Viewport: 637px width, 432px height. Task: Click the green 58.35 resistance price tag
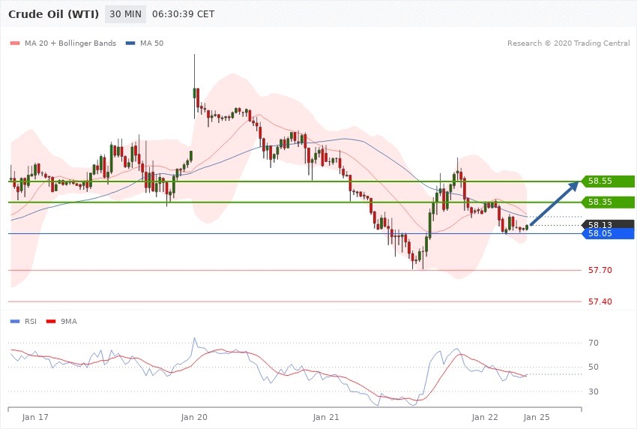point(608,202)
